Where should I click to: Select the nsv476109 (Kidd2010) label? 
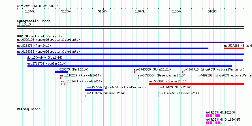click(x=174, y=87)
